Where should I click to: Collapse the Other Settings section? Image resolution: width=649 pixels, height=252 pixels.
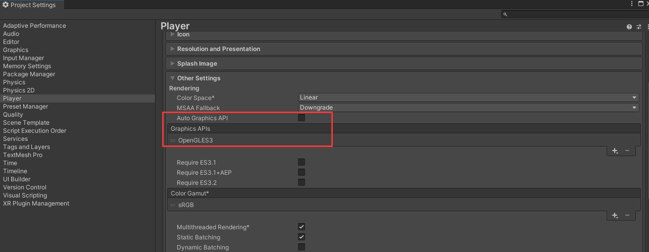point(198,78)
